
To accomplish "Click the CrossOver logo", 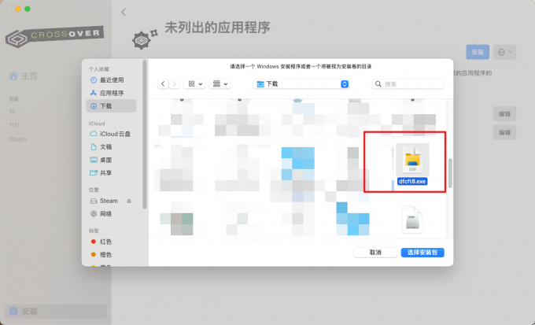I will pyautogui.click(x=54, y=36).
